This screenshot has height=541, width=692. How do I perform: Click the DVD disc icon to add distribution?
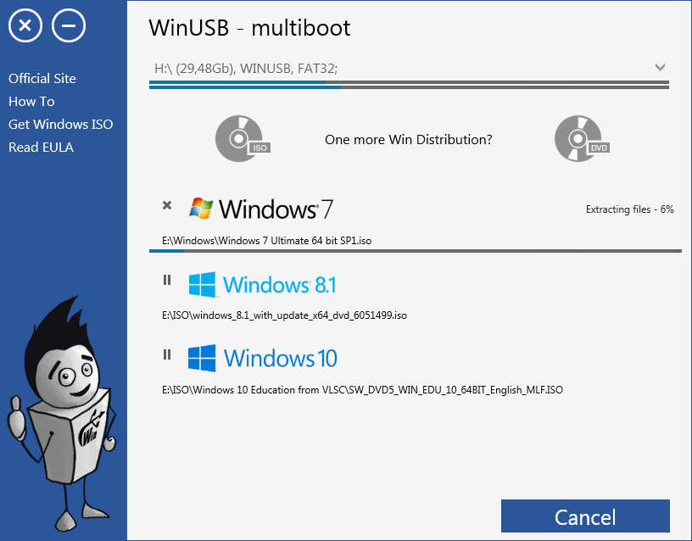[581, 138]
